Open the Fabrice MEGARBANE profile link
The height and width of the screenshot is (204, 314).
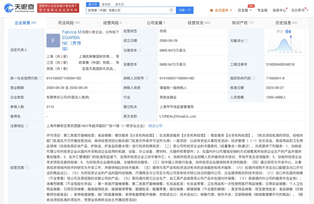point(72,40)
